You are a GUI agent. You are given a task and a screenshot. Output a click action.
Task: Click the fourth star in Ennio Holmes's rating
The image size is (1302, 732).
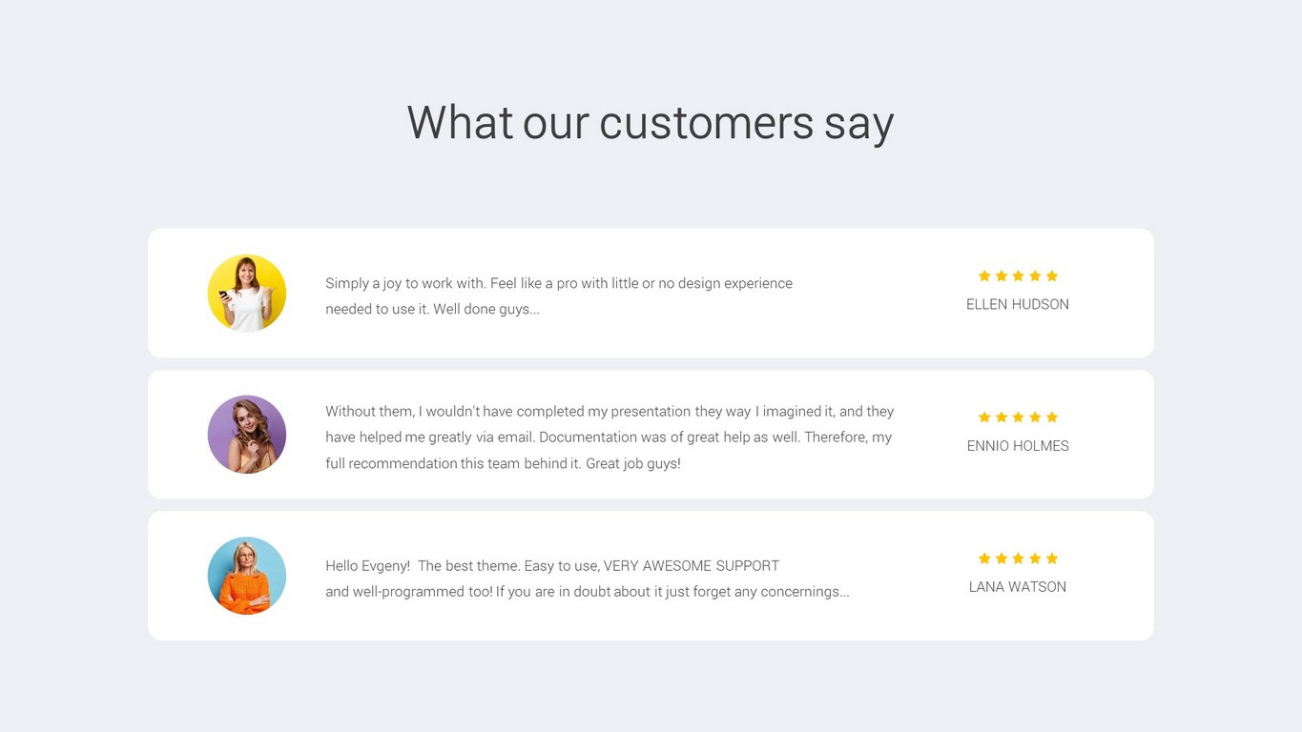coord(1035,417)
